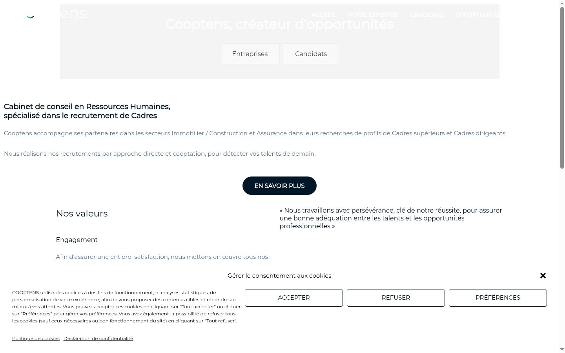This screenshot has width=565, height=353.
Task: Click the vertical scrollbar thumb
Action: (x=562, y=88)
